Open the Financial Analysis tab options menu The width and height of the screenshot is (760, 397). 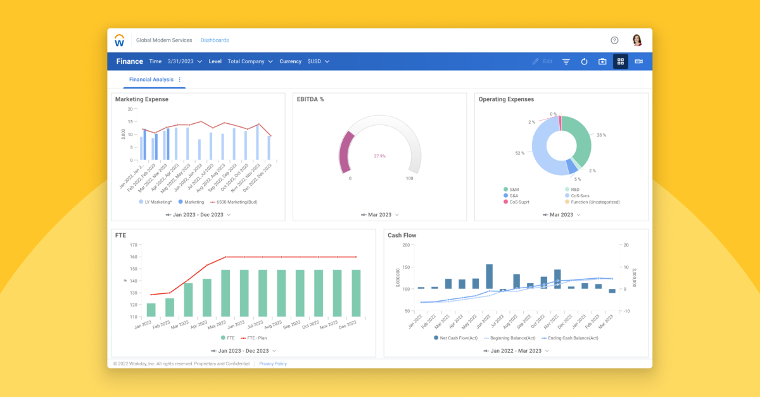179,80
